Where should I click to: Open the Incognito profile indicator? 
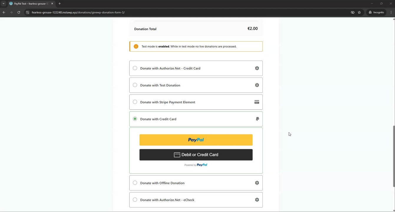tap(376, 12)
